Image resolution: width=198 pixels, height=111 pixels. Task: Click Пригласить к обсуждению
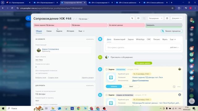(x=122, y=57)
